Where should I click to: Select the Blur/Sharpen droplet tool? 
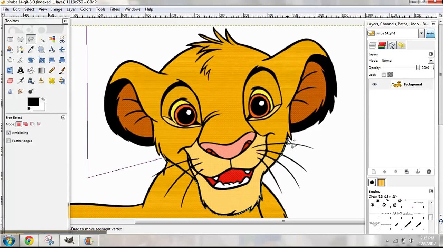point(10,91)
